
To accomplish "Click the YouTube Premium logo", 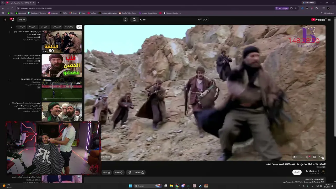I will pos(318,20).
